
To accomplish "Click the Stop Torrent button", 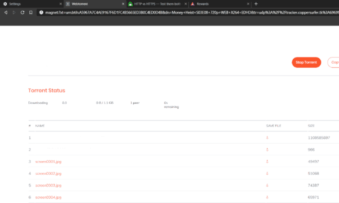I will (x=306, y=63).
